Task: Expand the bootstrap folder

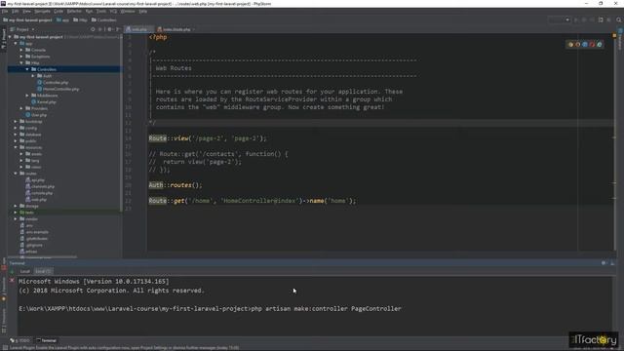Action: click(16, 121)
